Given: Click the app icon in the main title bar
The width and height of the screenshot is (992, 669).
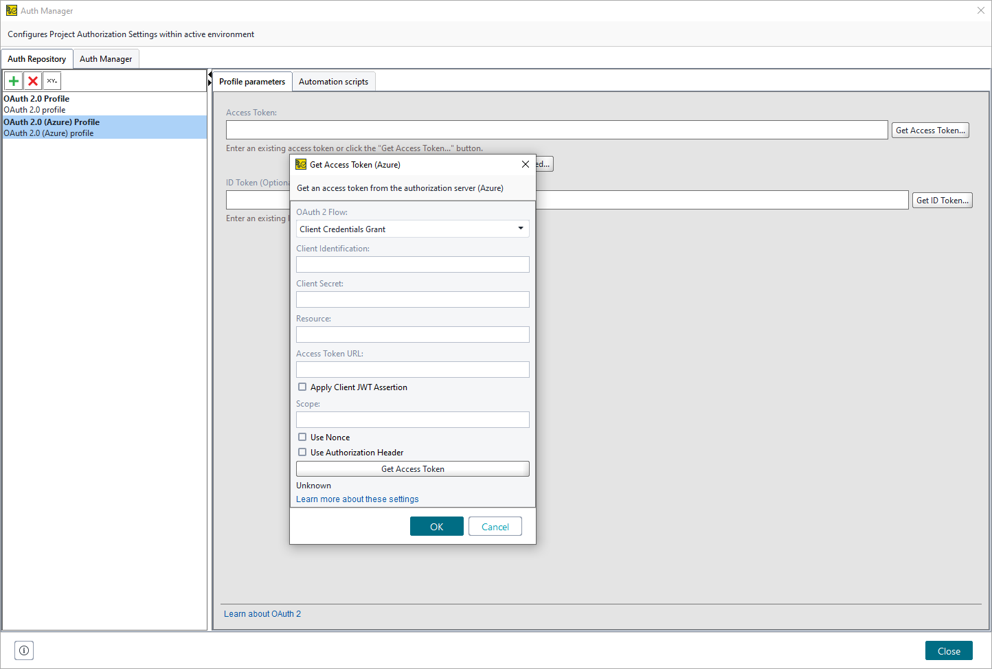Looking at the screenshot, I should click(x=11, y=10).
